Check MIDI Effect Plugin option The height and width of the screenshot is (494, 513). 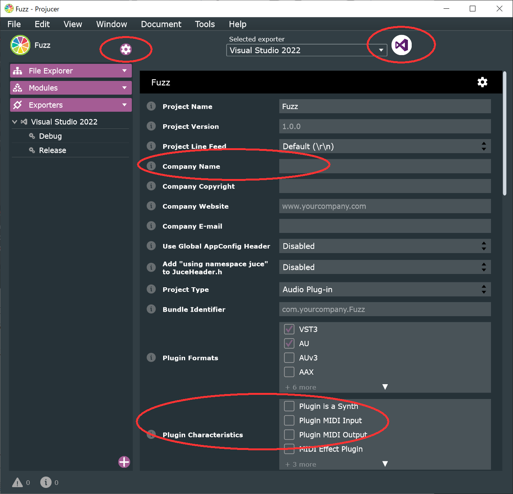click(289, 449)
